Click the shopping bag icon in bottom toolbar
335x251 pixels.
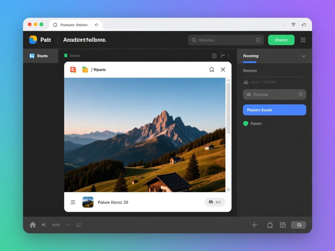[x=270, y=225]
